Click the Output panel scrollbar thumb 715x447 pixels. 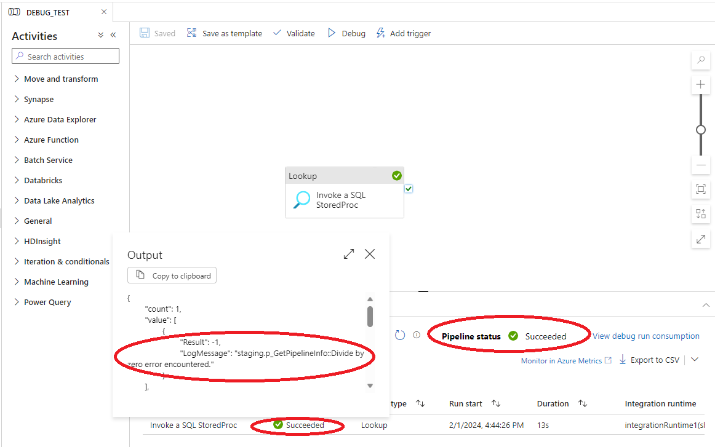(x=370, y=316)
